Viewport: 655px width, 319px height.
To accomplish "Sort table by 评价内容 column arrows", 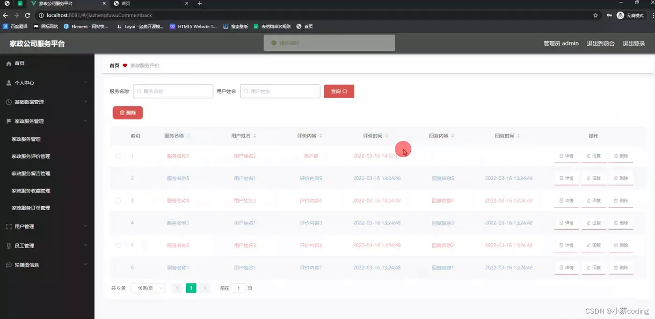I will (x=321, y=136).
